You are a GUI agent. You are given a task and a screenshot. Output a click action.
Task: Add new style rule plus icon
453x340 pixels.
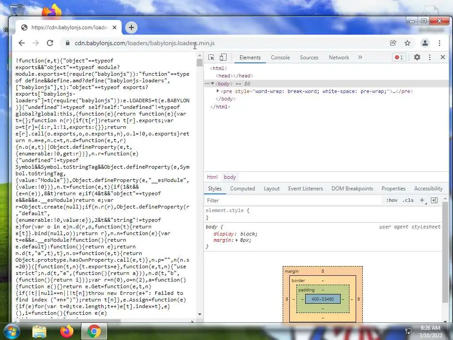422,200
